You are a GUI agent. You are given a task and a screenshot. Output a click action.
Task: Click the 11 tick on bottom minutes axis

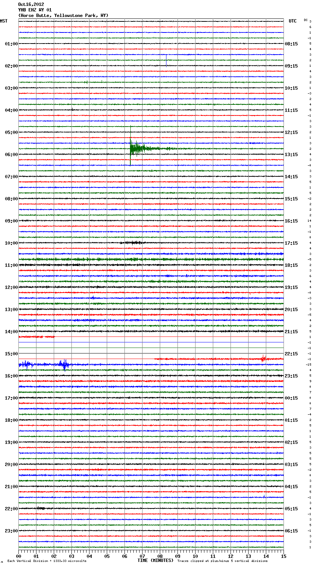point(213,556)
